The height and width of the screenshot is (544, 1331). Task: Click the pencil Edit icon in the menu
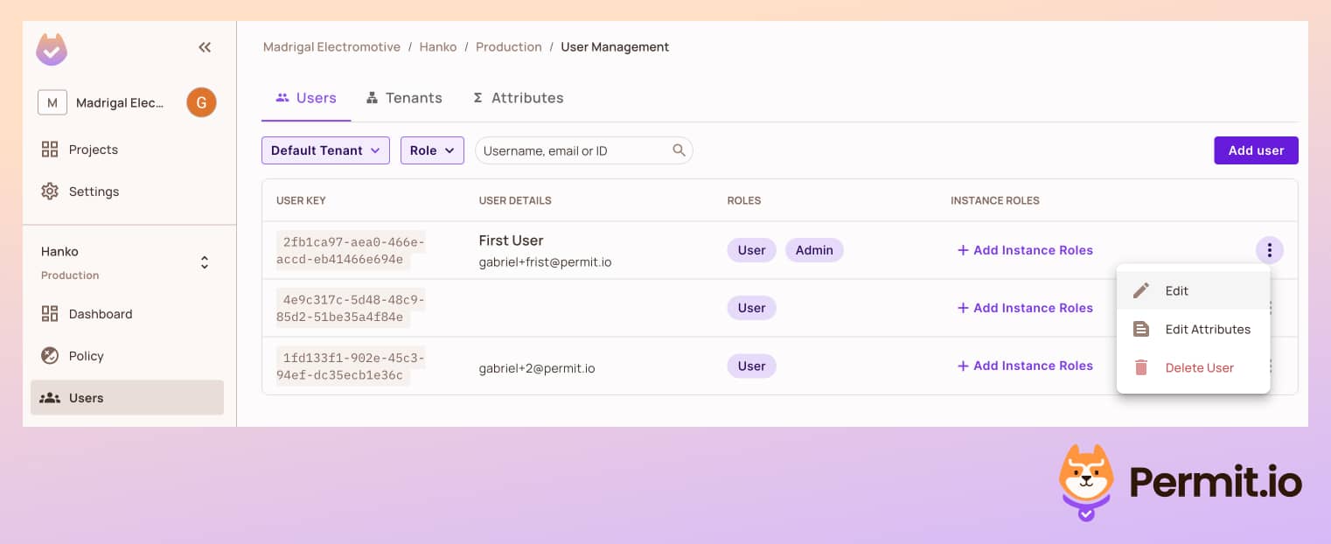pos(1141,290)
